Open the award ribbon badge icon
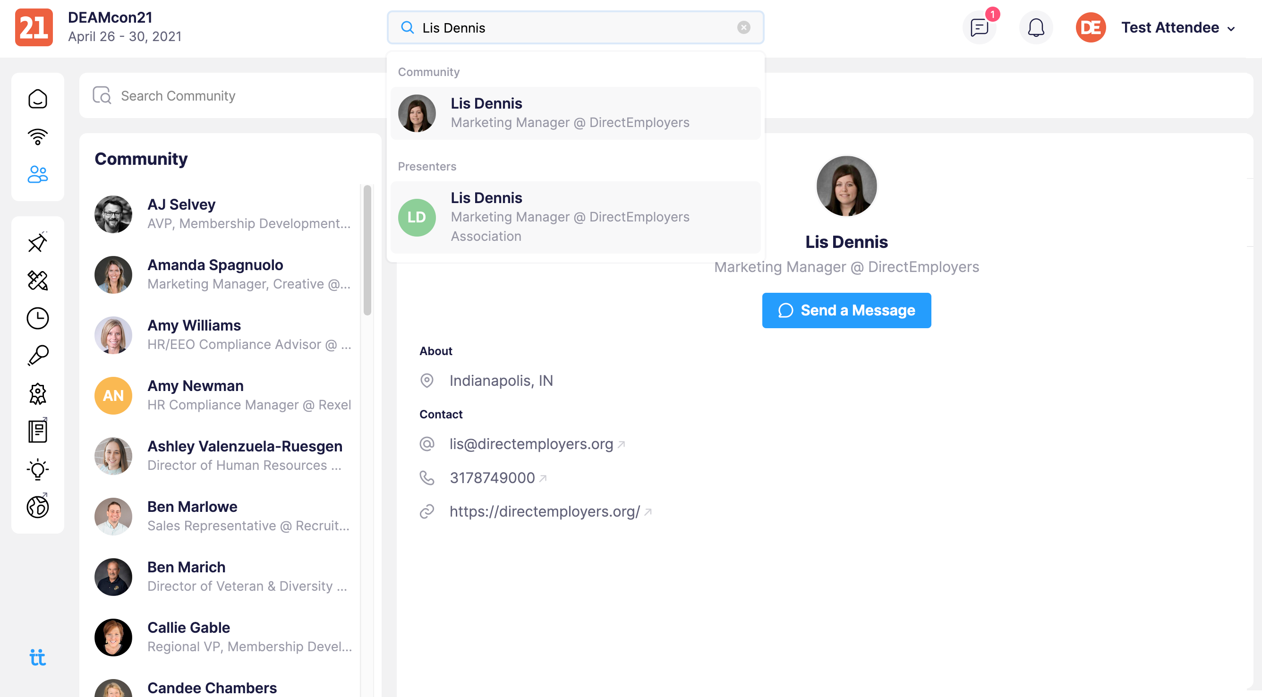The image size is (1262, 697). pos(38,394)
